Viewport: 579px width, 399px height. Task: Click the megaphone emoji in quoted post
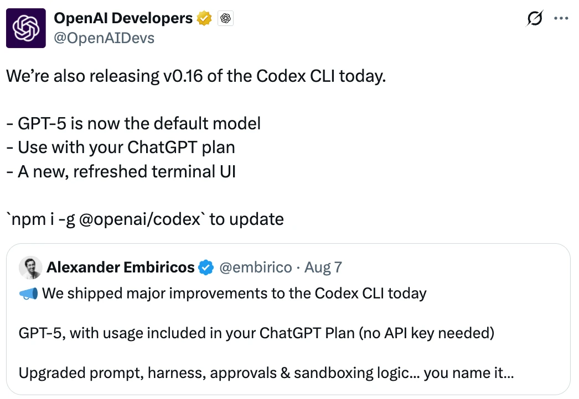click(28, 293)
